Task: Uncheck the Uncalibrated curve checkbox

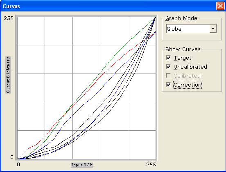Action: (168, 67)
